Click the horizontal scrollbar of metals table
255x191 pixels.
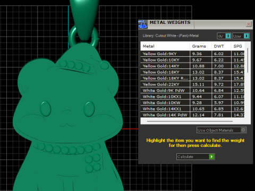(190, 121)
